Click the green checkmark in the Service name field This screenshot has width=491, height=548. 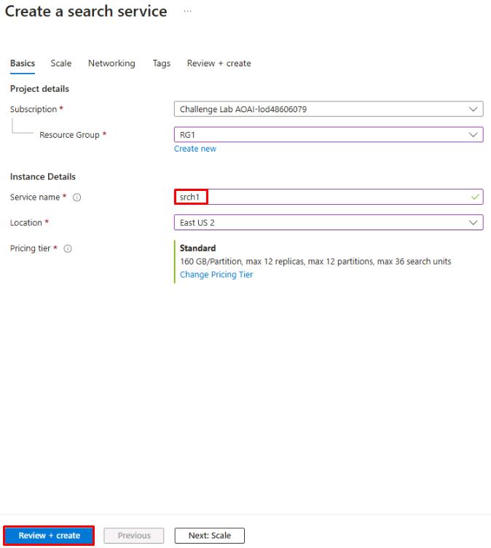coord(475,197)
